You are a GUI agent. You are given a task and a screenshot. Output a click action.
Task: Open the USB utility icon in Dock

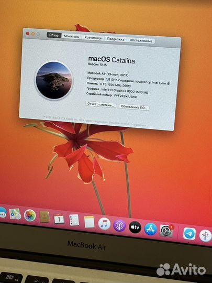click(x=205, y=235)
